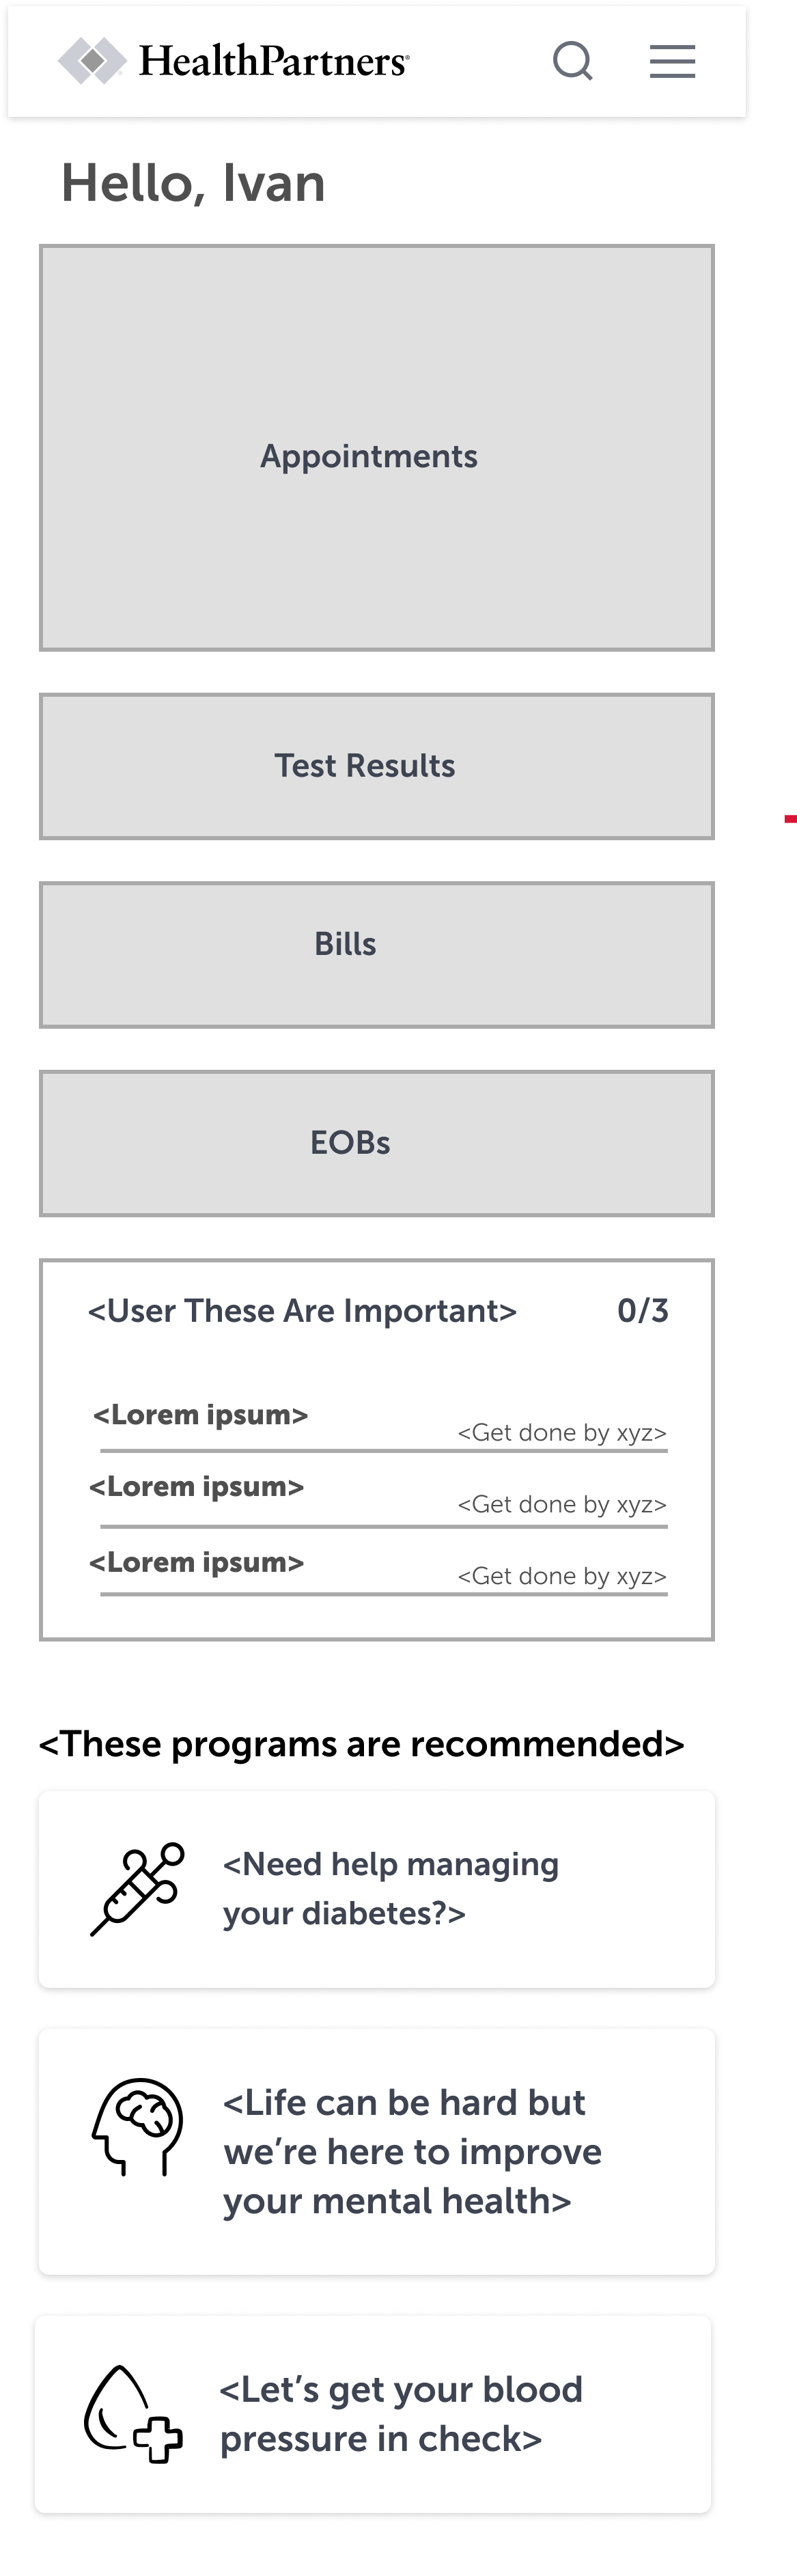Screen dimensions: 797x2576
Task: Click the plus symbol beside the blood drop
Action: pos(158,2437)
